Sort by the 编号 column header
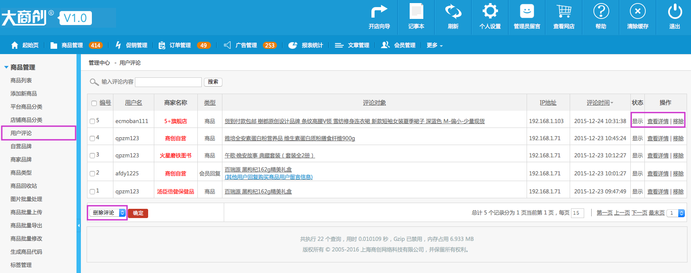The image size is (691, 273). 105,102
